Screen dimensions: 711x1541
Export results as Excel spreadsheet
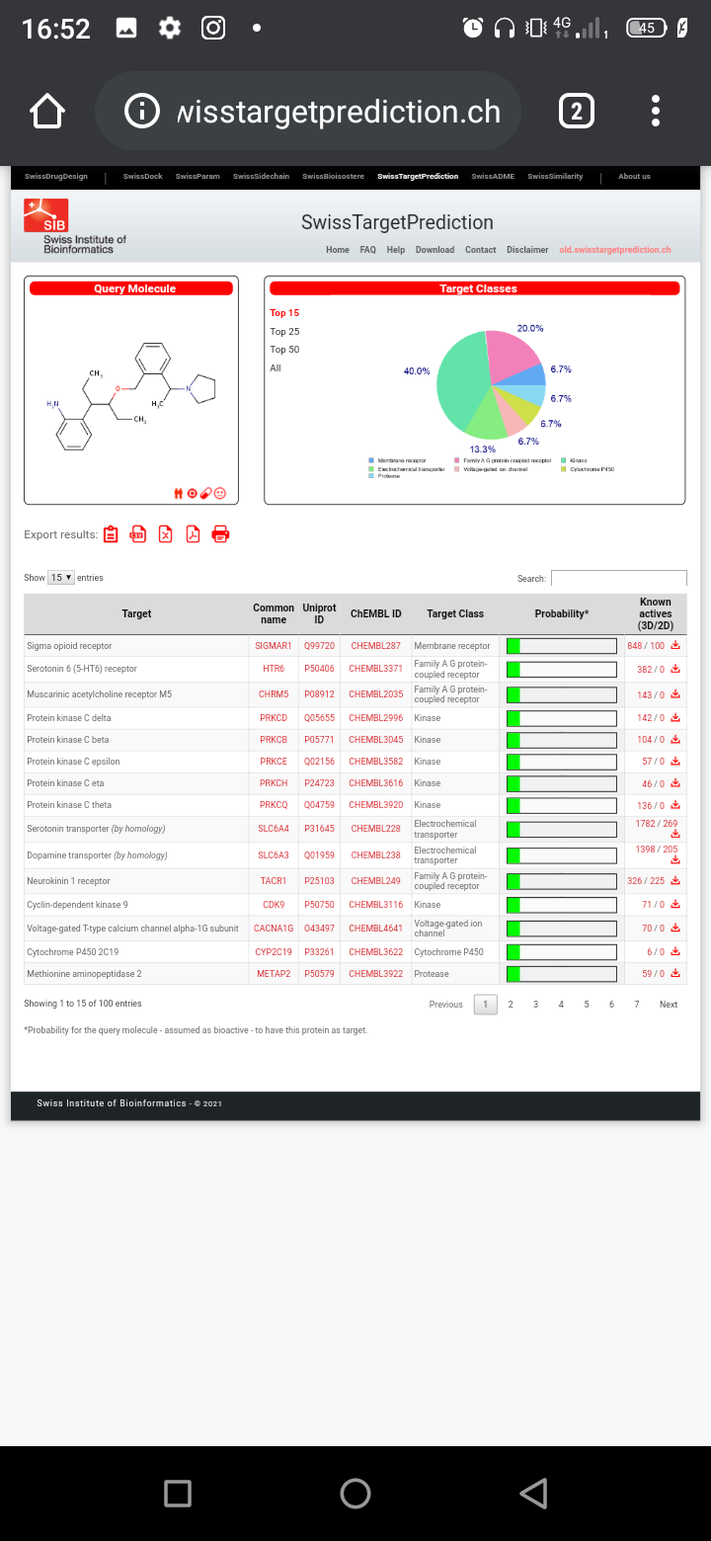[166, 534]
